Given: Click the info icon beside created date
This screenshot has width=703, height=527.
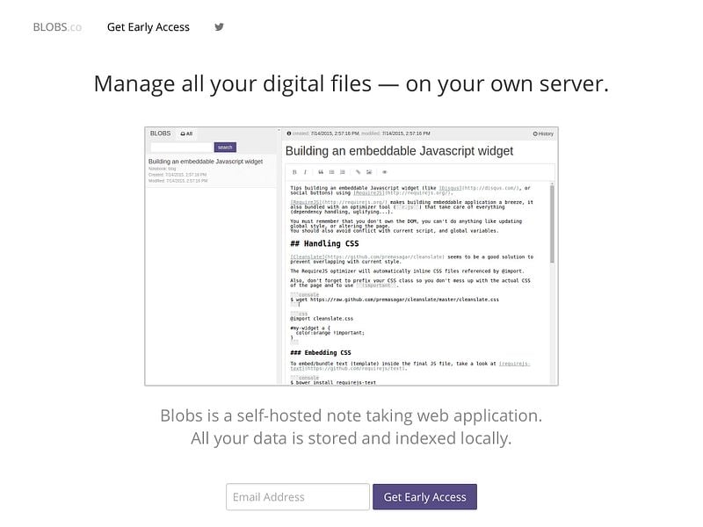Looking at the screenshot, I should point(289,134).
